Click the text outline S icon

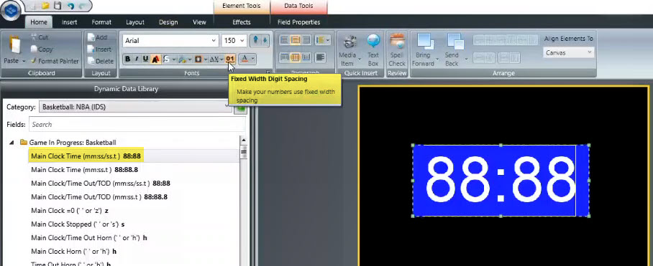(x=166, y=60)
